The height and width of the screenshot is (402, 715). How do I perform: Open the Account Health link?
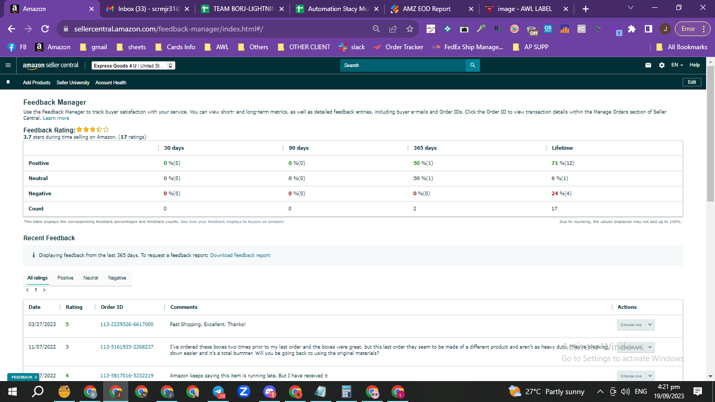111,83
